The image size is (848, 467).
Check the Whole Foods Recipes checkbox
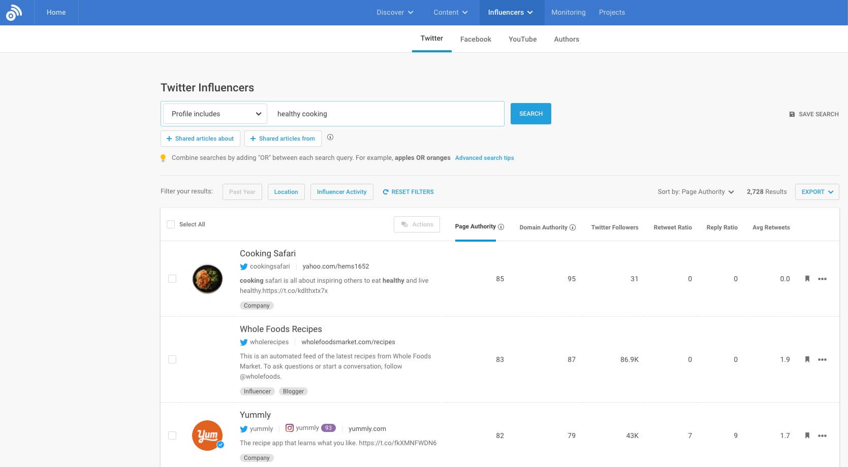[172, 359]
